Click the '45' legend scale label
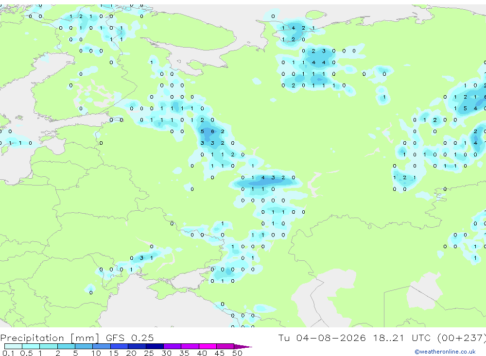The image size is (486, 356). [220, 353]
